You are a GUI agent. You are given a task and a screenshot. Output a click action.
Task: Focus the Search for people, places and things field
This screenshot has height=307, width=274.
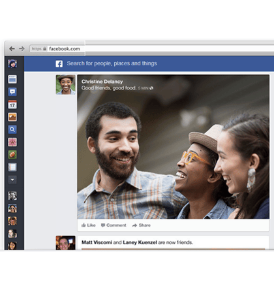[112, 63]
